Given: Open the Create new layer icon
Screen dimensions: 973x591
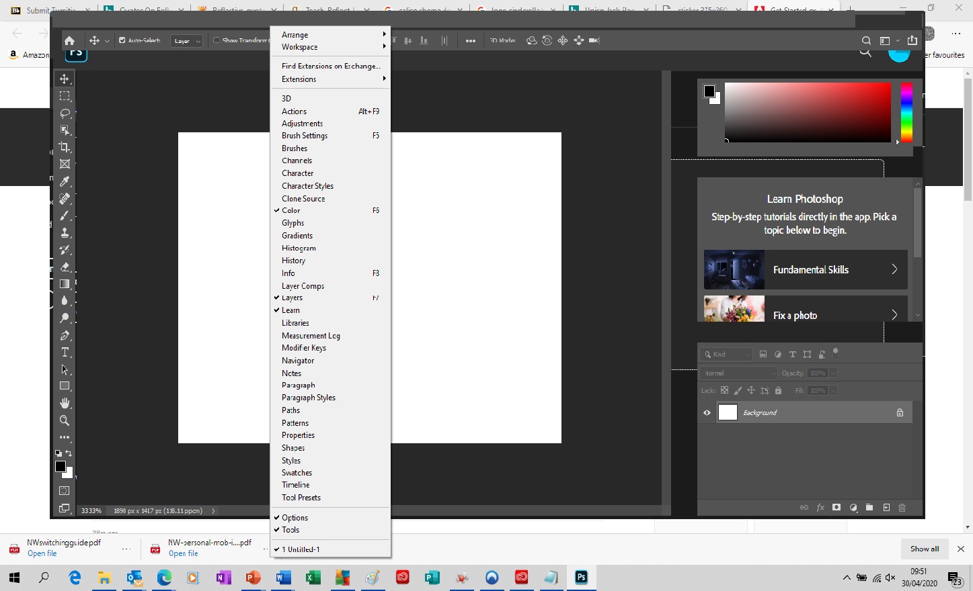Looking at the screenshot, I should 886,508.
